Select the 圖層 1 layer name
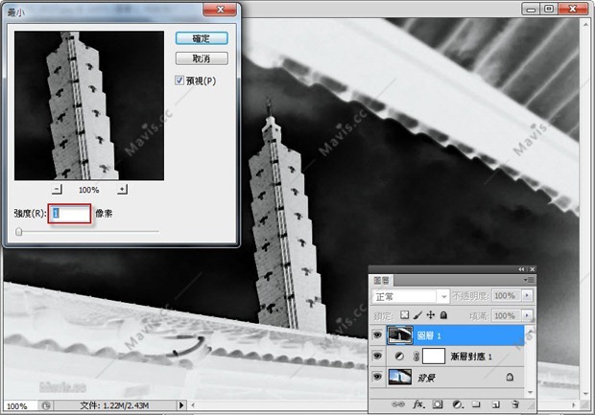 429,335
